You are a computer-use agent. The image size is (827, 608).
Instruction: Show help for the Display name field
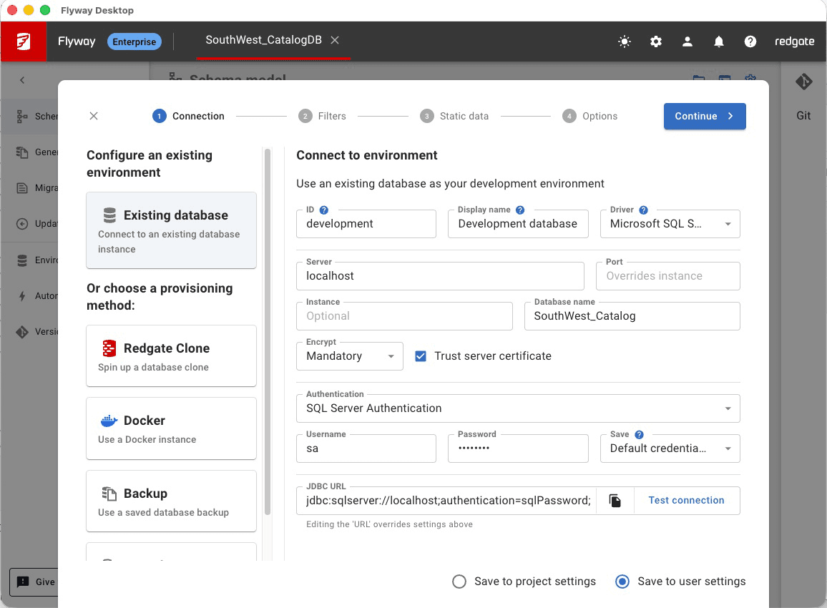click(520, 210)
